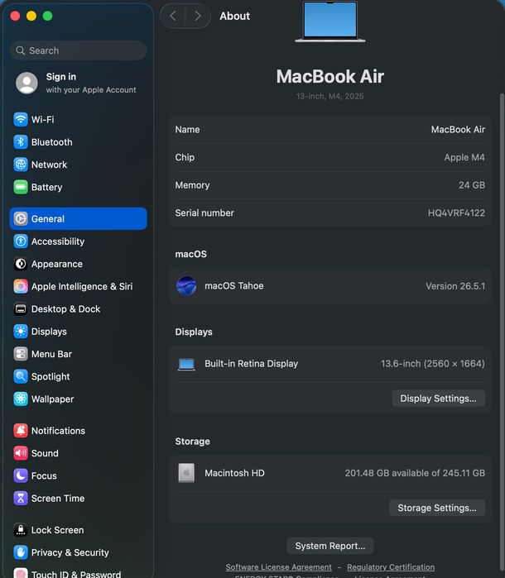Open Wi-Fi settings icon

tap(21, 119)
